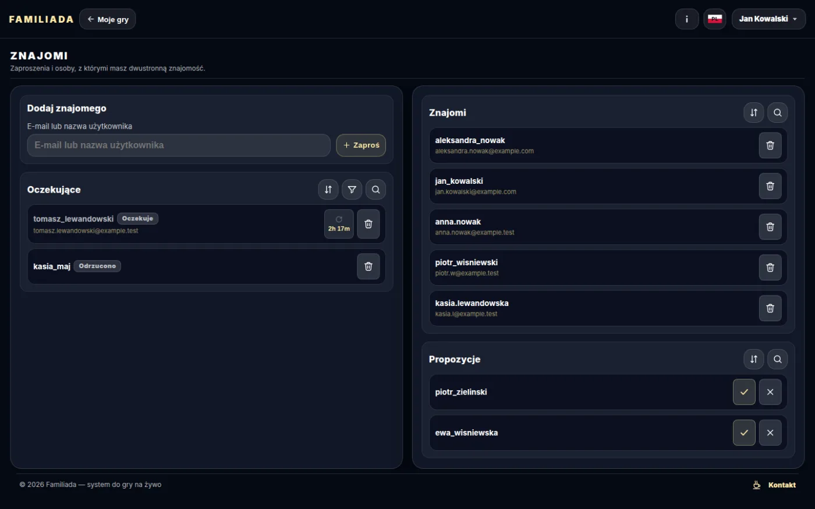Remove friend piotr_wisniewski
This screenshot has height=509, width=815.
click(770, 268)
